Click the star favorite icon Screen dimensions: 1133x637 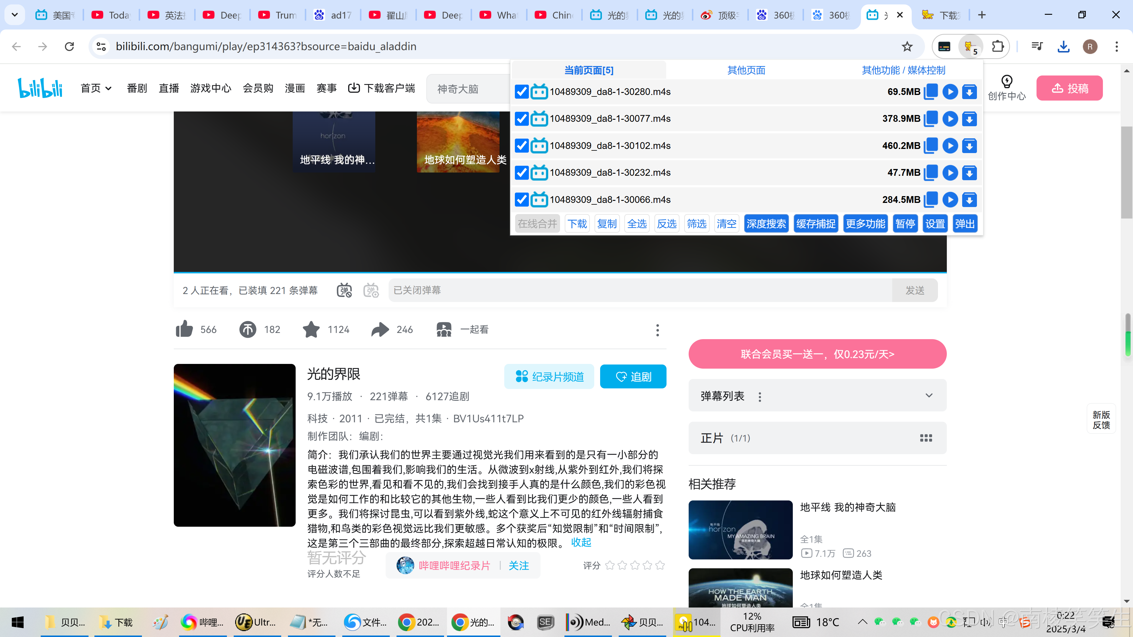[311, 329]
